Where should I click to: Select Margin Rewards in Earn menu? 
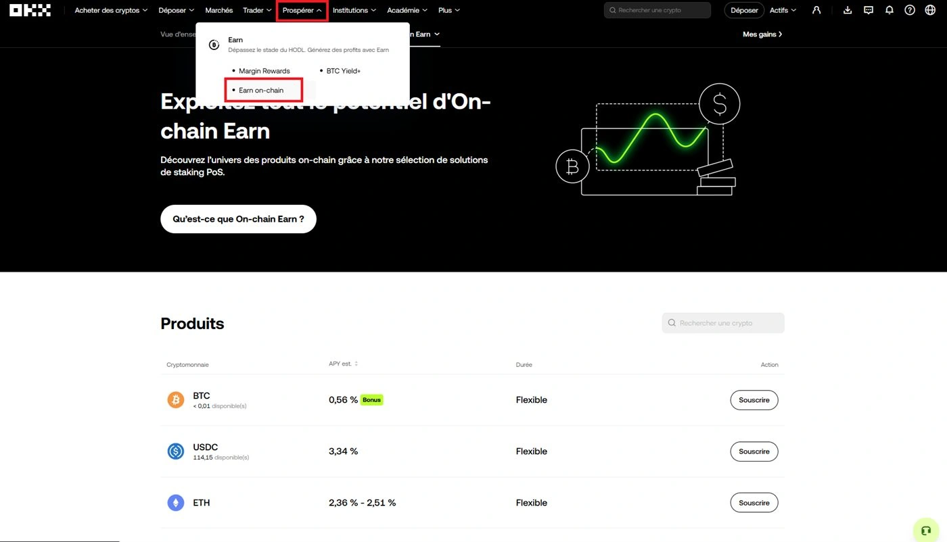[x=264, y=71]
